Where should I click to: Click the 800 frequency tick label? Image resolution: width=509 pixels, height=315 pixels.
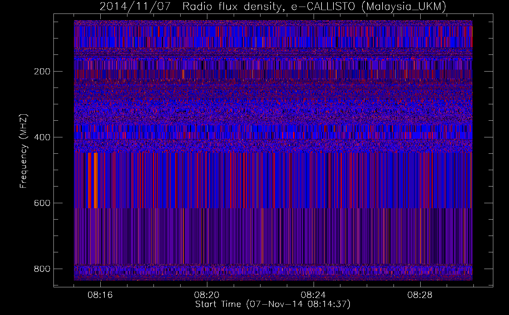[42, 269]
